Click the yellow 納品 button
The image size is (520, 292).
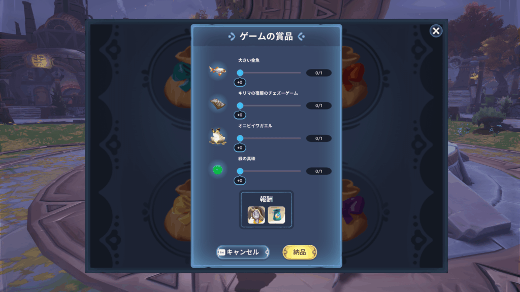[x=300, y=252]
